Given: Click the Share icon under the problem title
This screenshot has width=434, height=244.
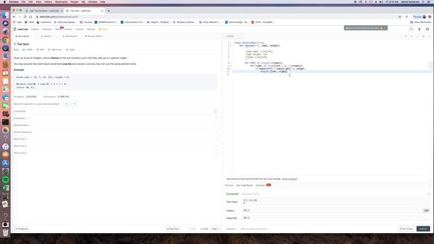Looking at the screenshot, I should click(71, 49).
